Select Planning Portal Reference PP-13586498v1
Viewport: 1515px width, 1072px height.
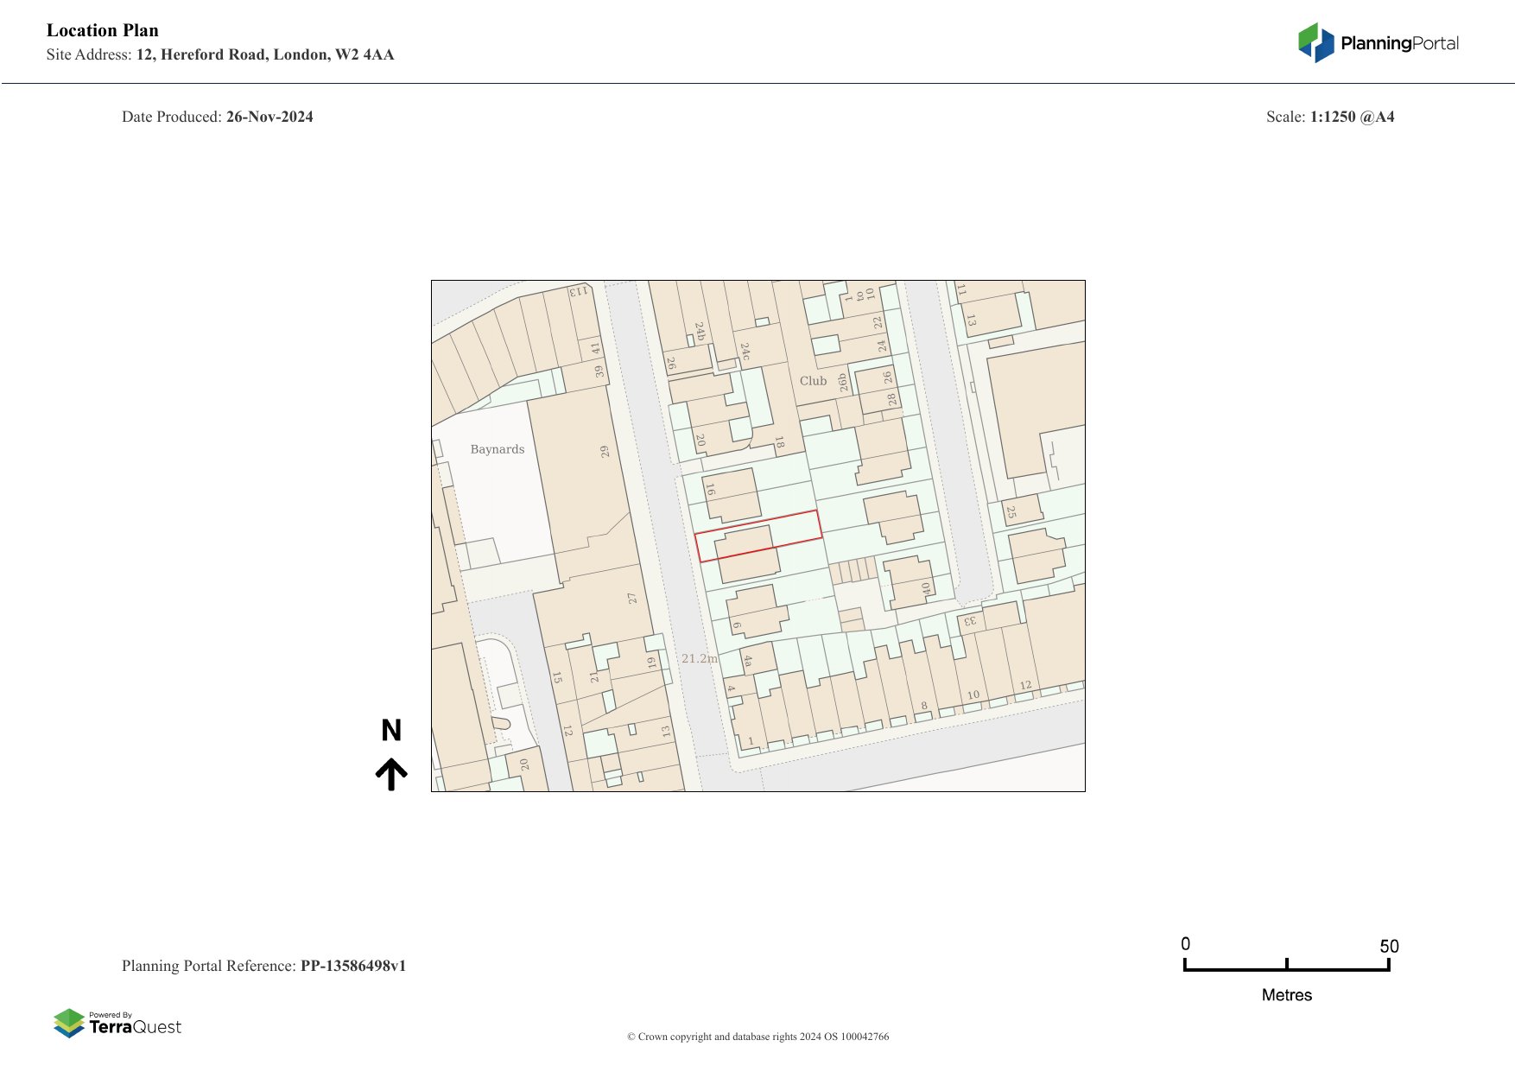(263, 966)
